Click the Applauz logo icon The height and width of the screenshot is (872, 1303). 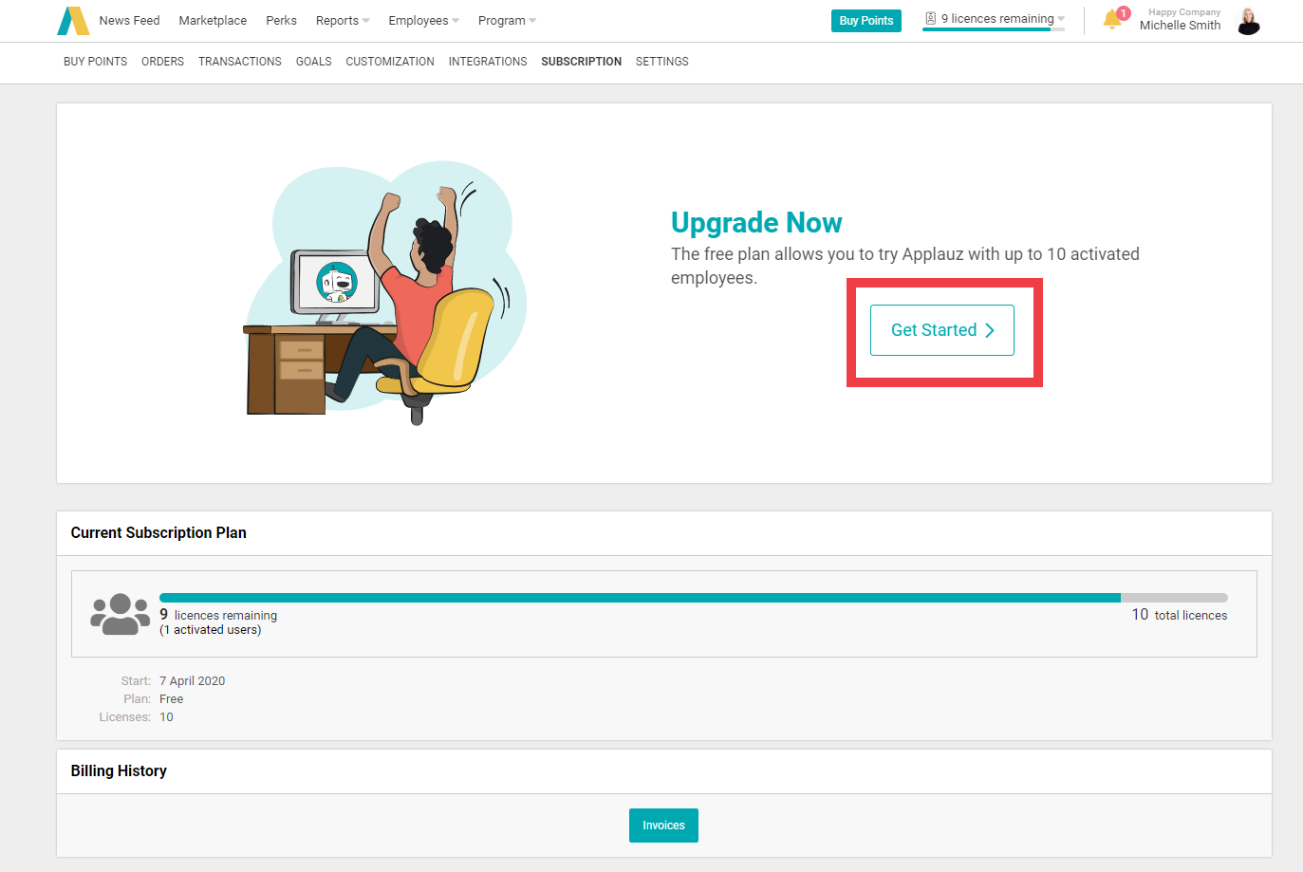(x=73, y=21)
